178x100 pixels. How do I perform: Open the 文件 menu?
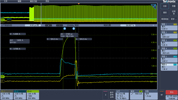6,1
